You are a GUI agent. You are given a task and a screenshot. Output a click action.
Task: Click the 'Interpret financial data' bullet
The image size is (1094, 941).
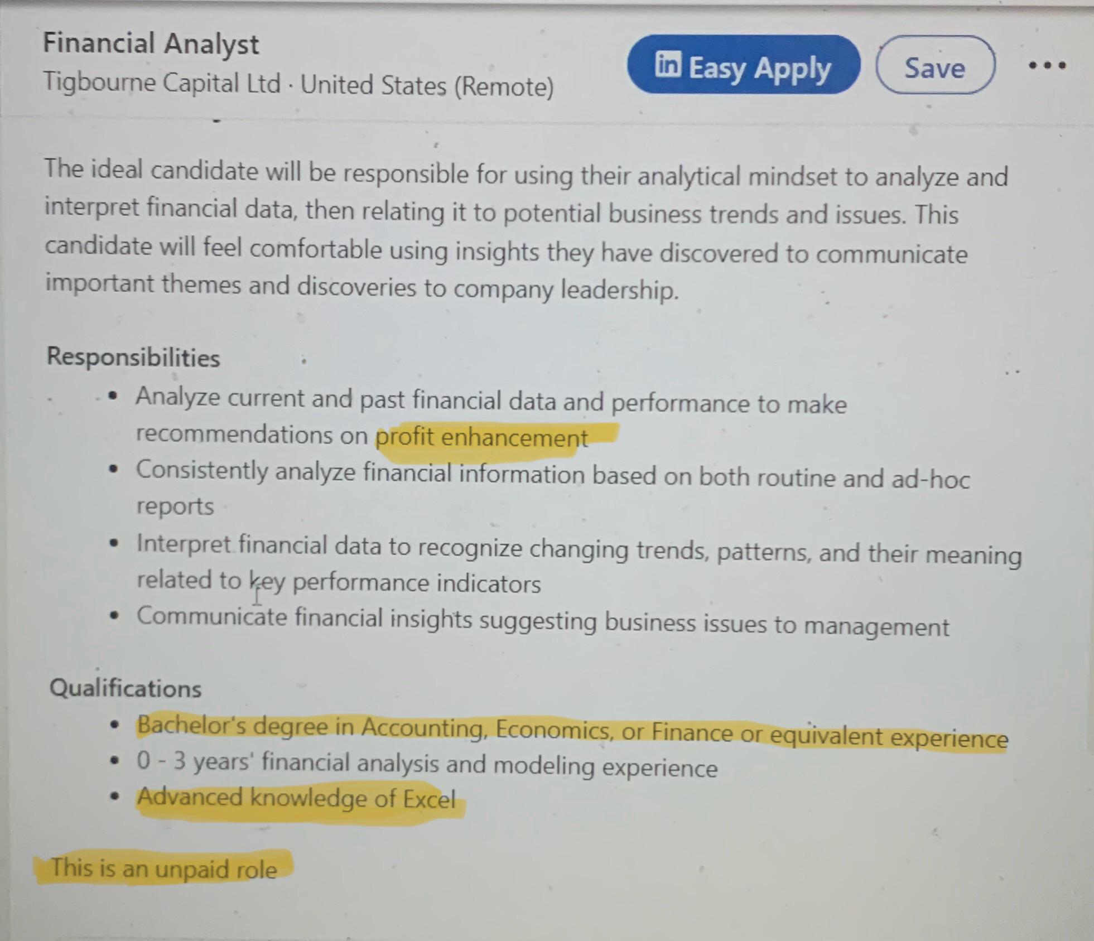(579, 564)
